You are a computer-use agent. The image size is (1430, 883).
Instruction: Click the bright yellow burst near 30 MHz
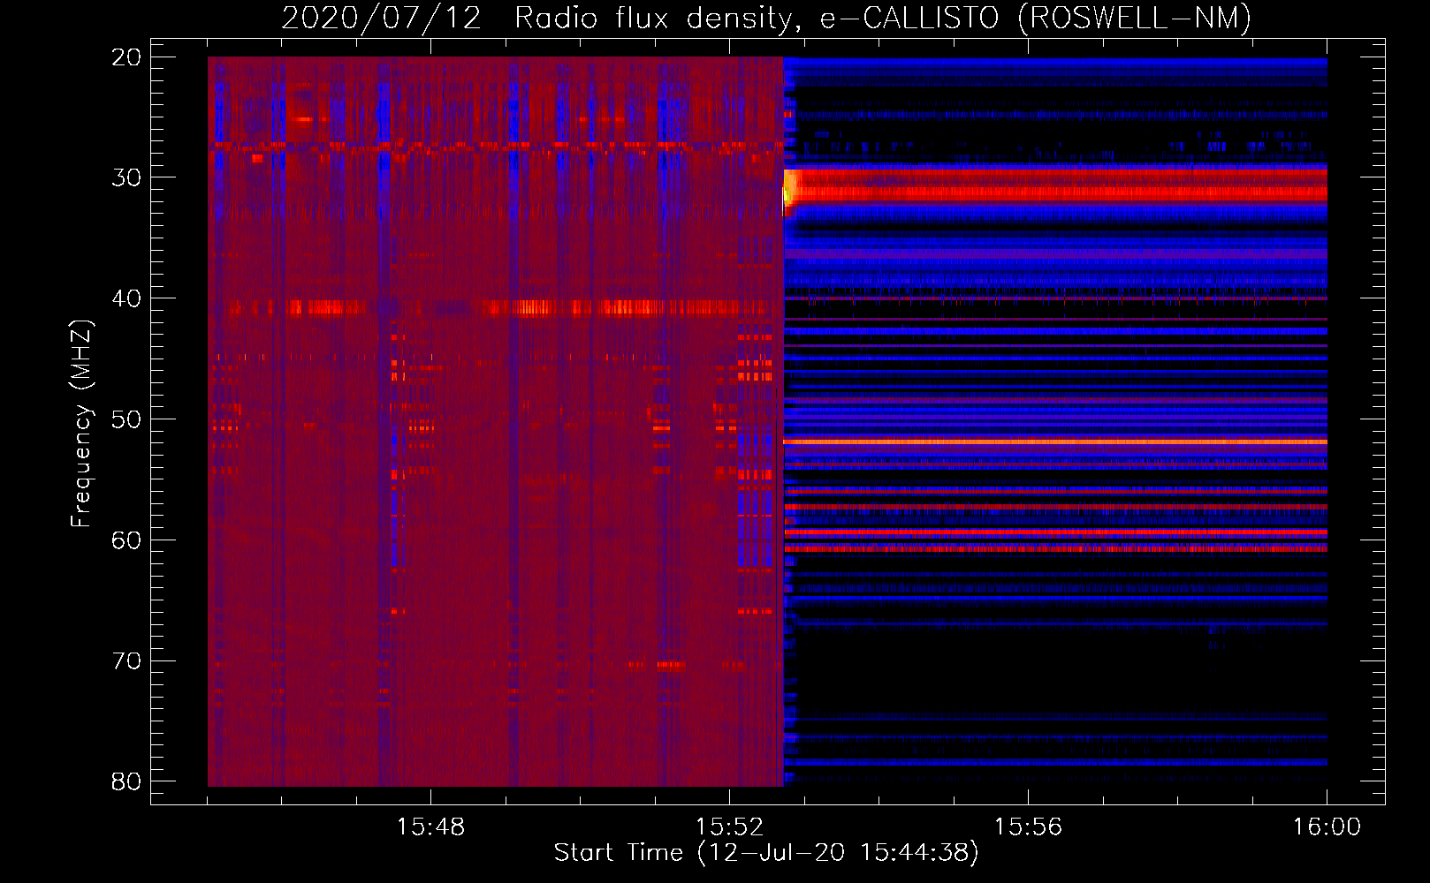pos(789,190)
